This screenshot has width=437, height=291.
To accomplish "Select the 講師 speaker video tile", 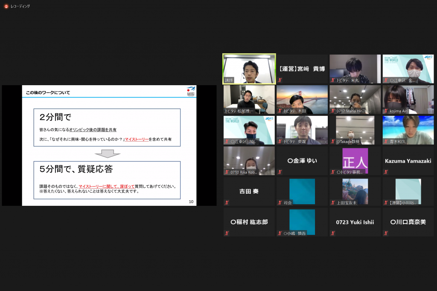I will (x=249, y=69).
